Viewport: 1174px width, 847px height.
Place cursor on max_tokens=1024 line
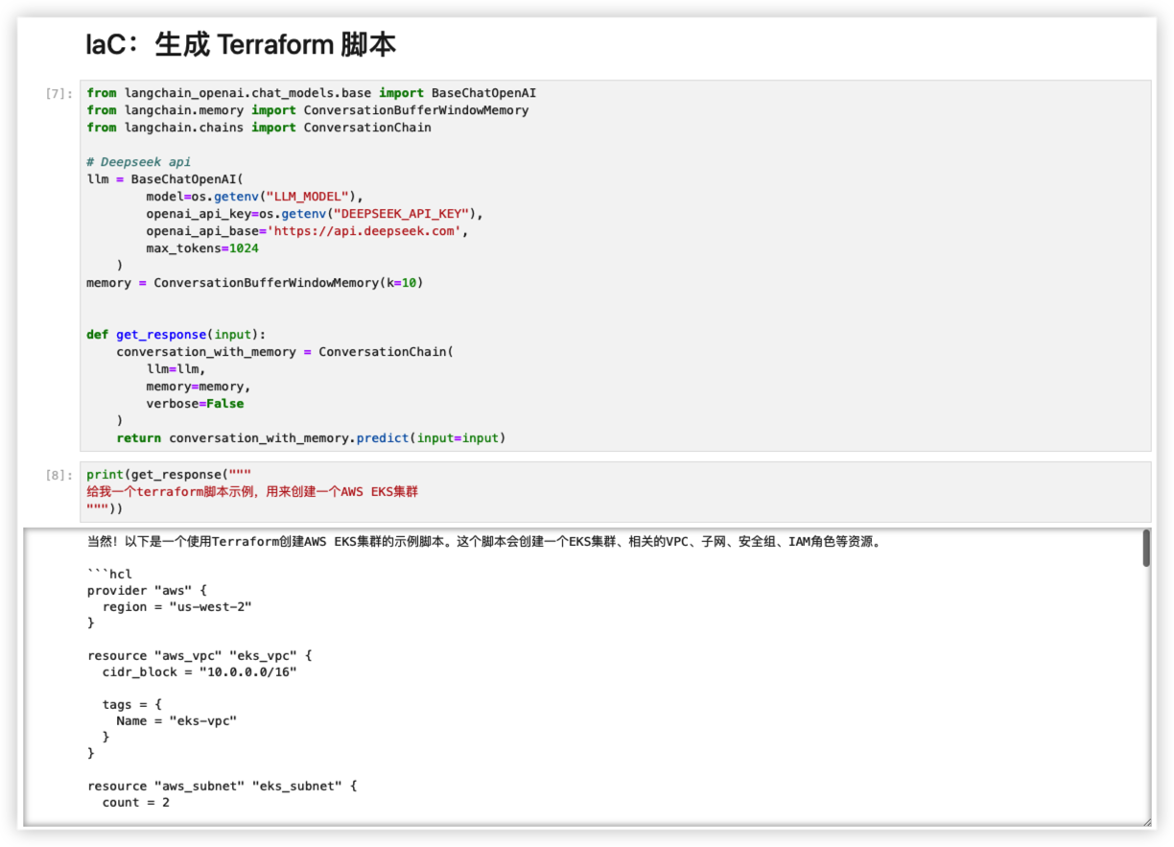pyautogui.click(x=201, y=248)
